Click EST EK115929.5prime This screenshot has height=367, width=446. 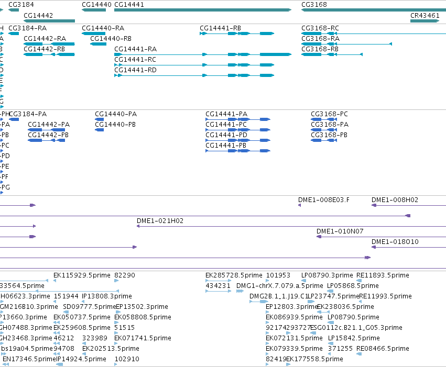pyautogui.click(x=82, y=275)
